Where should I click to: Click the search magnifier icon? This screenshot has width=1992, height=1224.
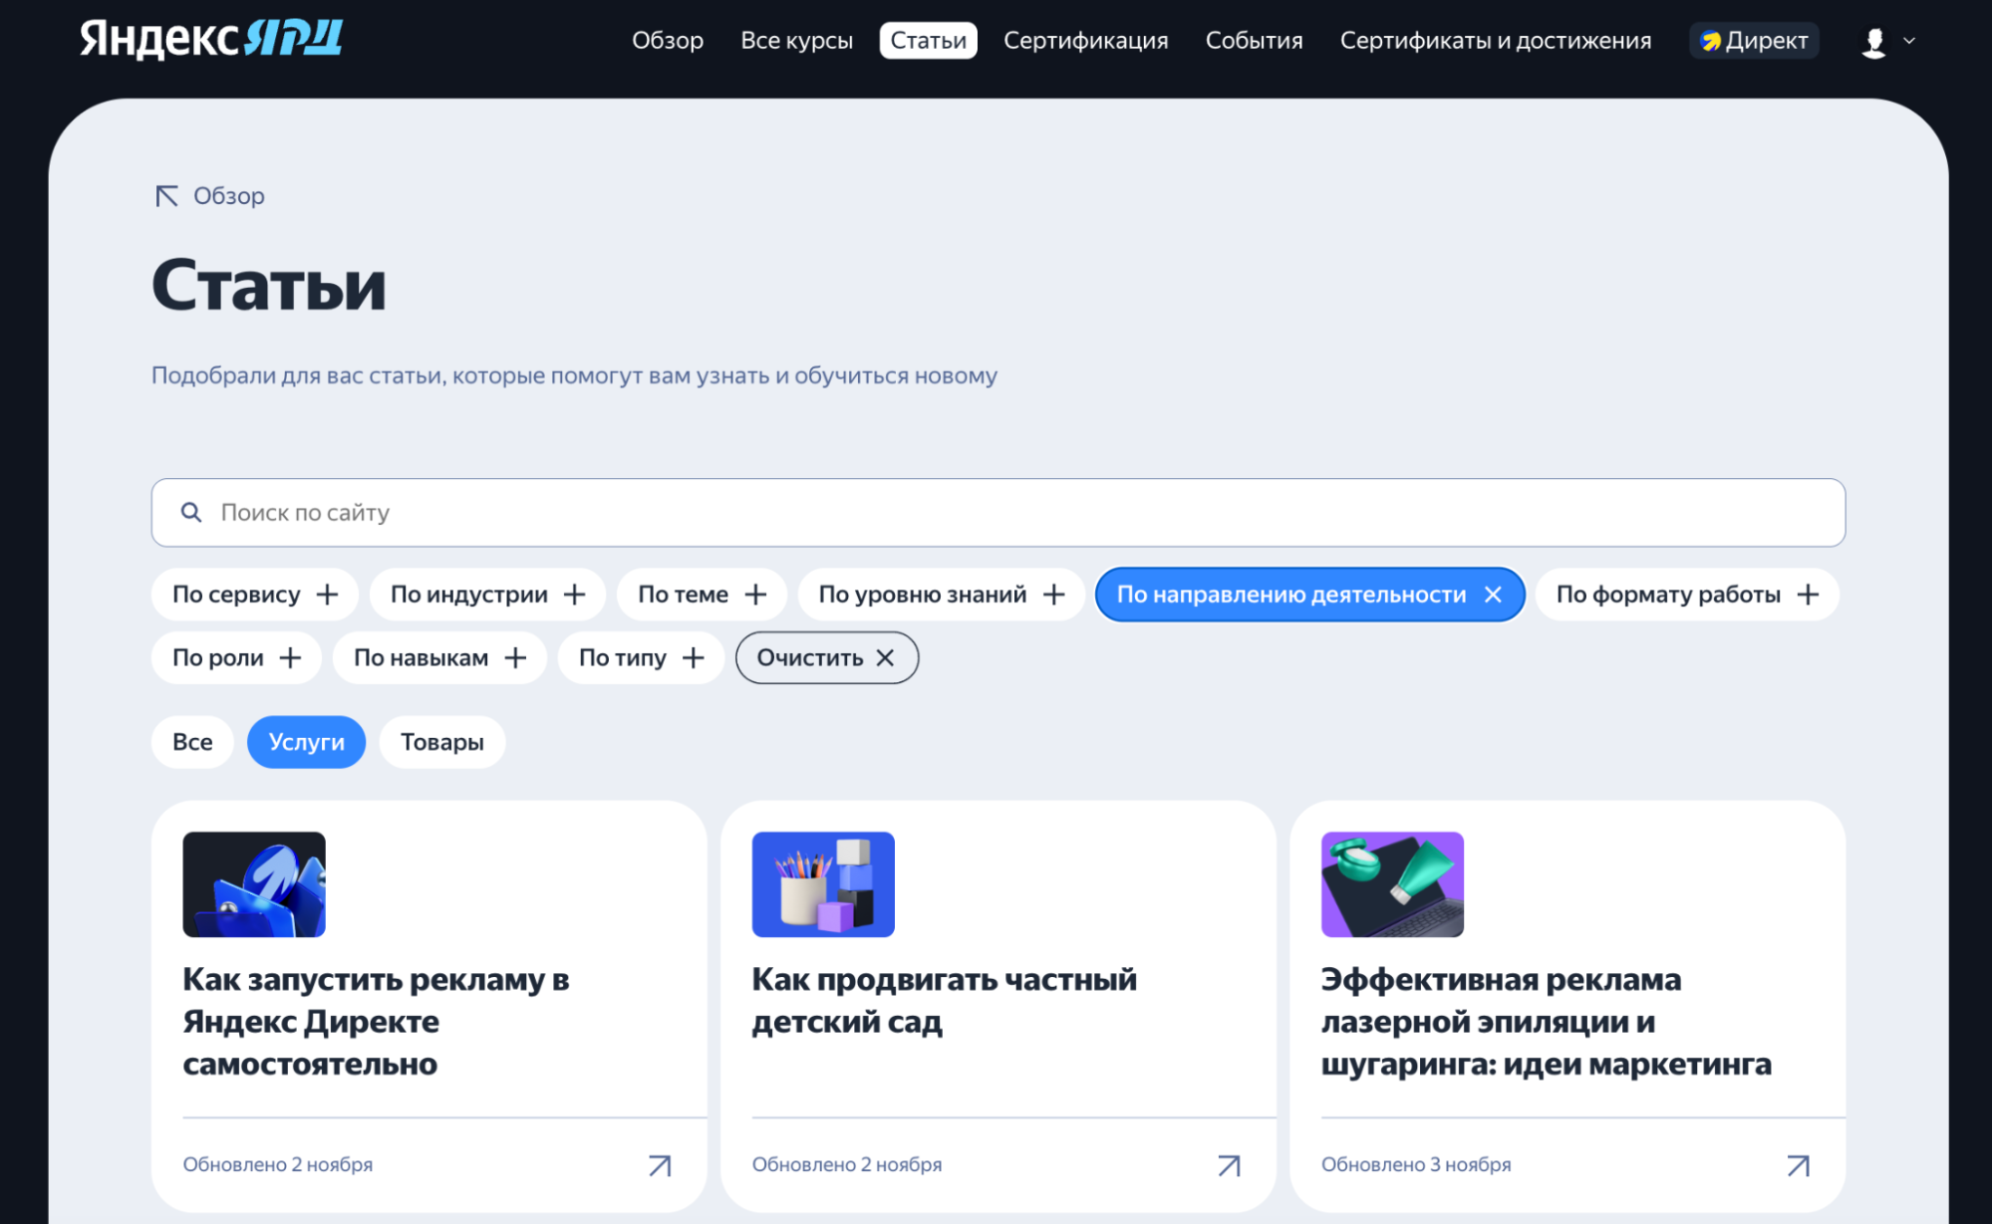191,512
